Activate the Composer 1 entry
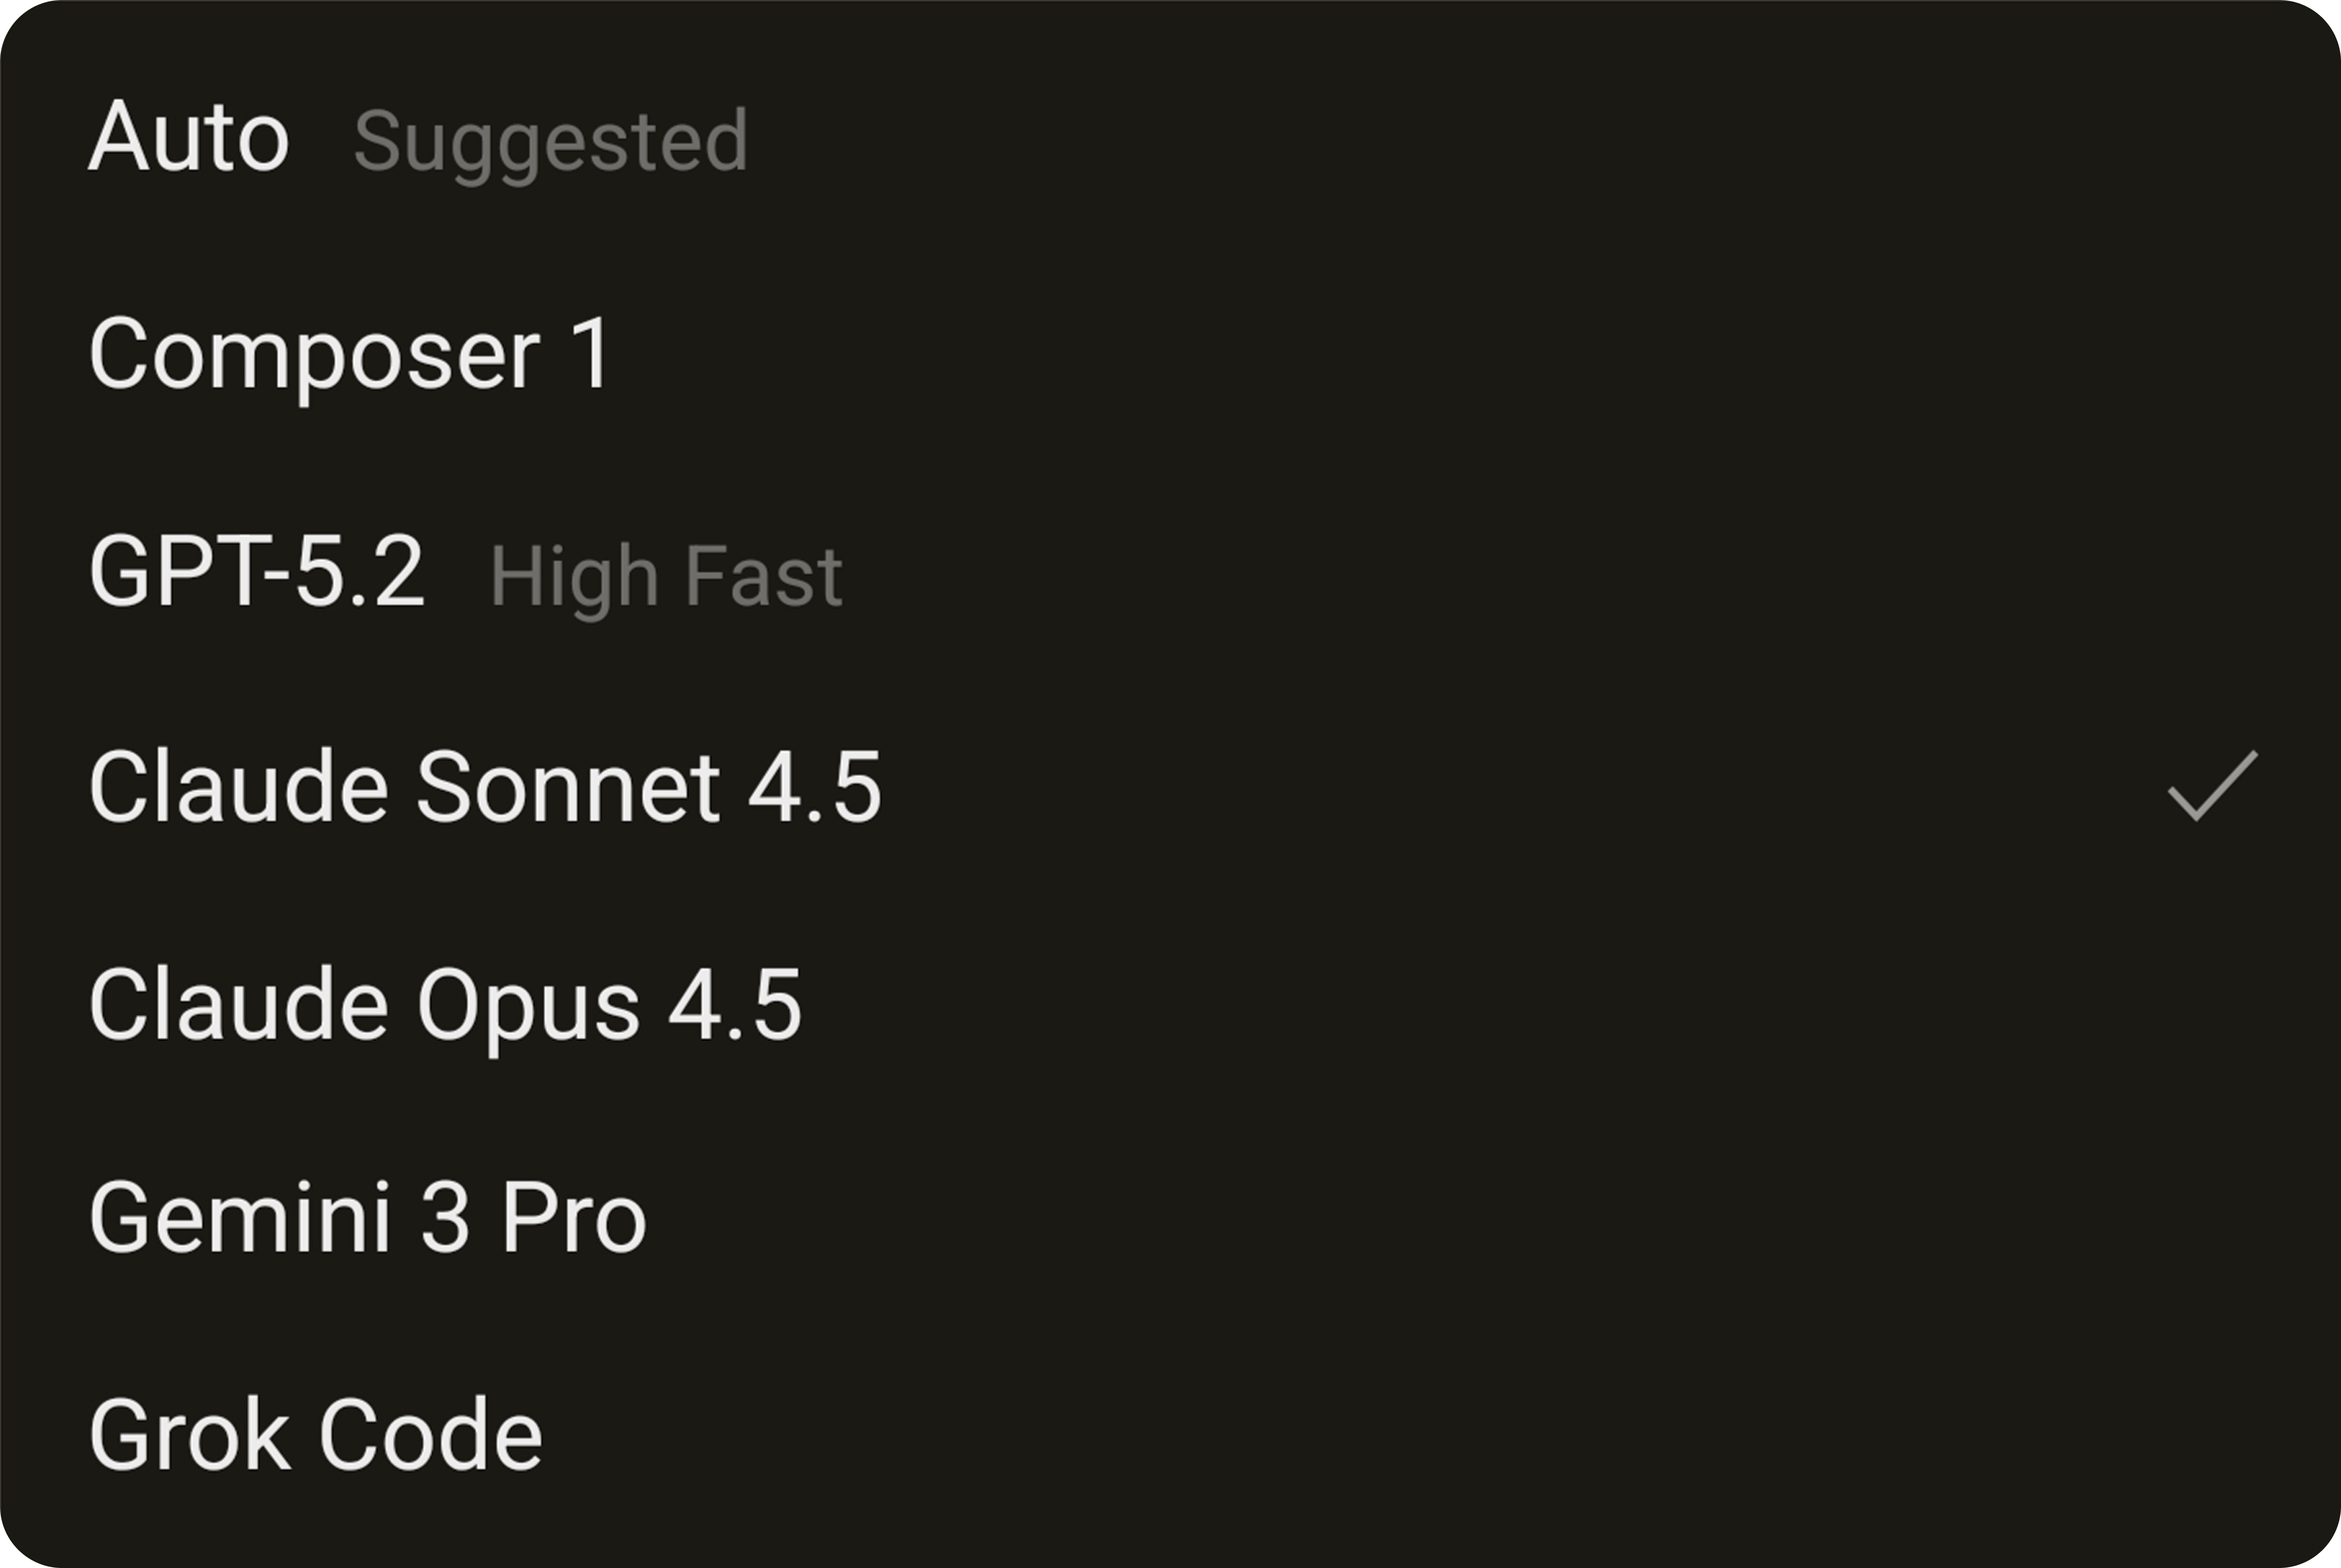Screen dimensions: 2341x1568 coord(350,354)
